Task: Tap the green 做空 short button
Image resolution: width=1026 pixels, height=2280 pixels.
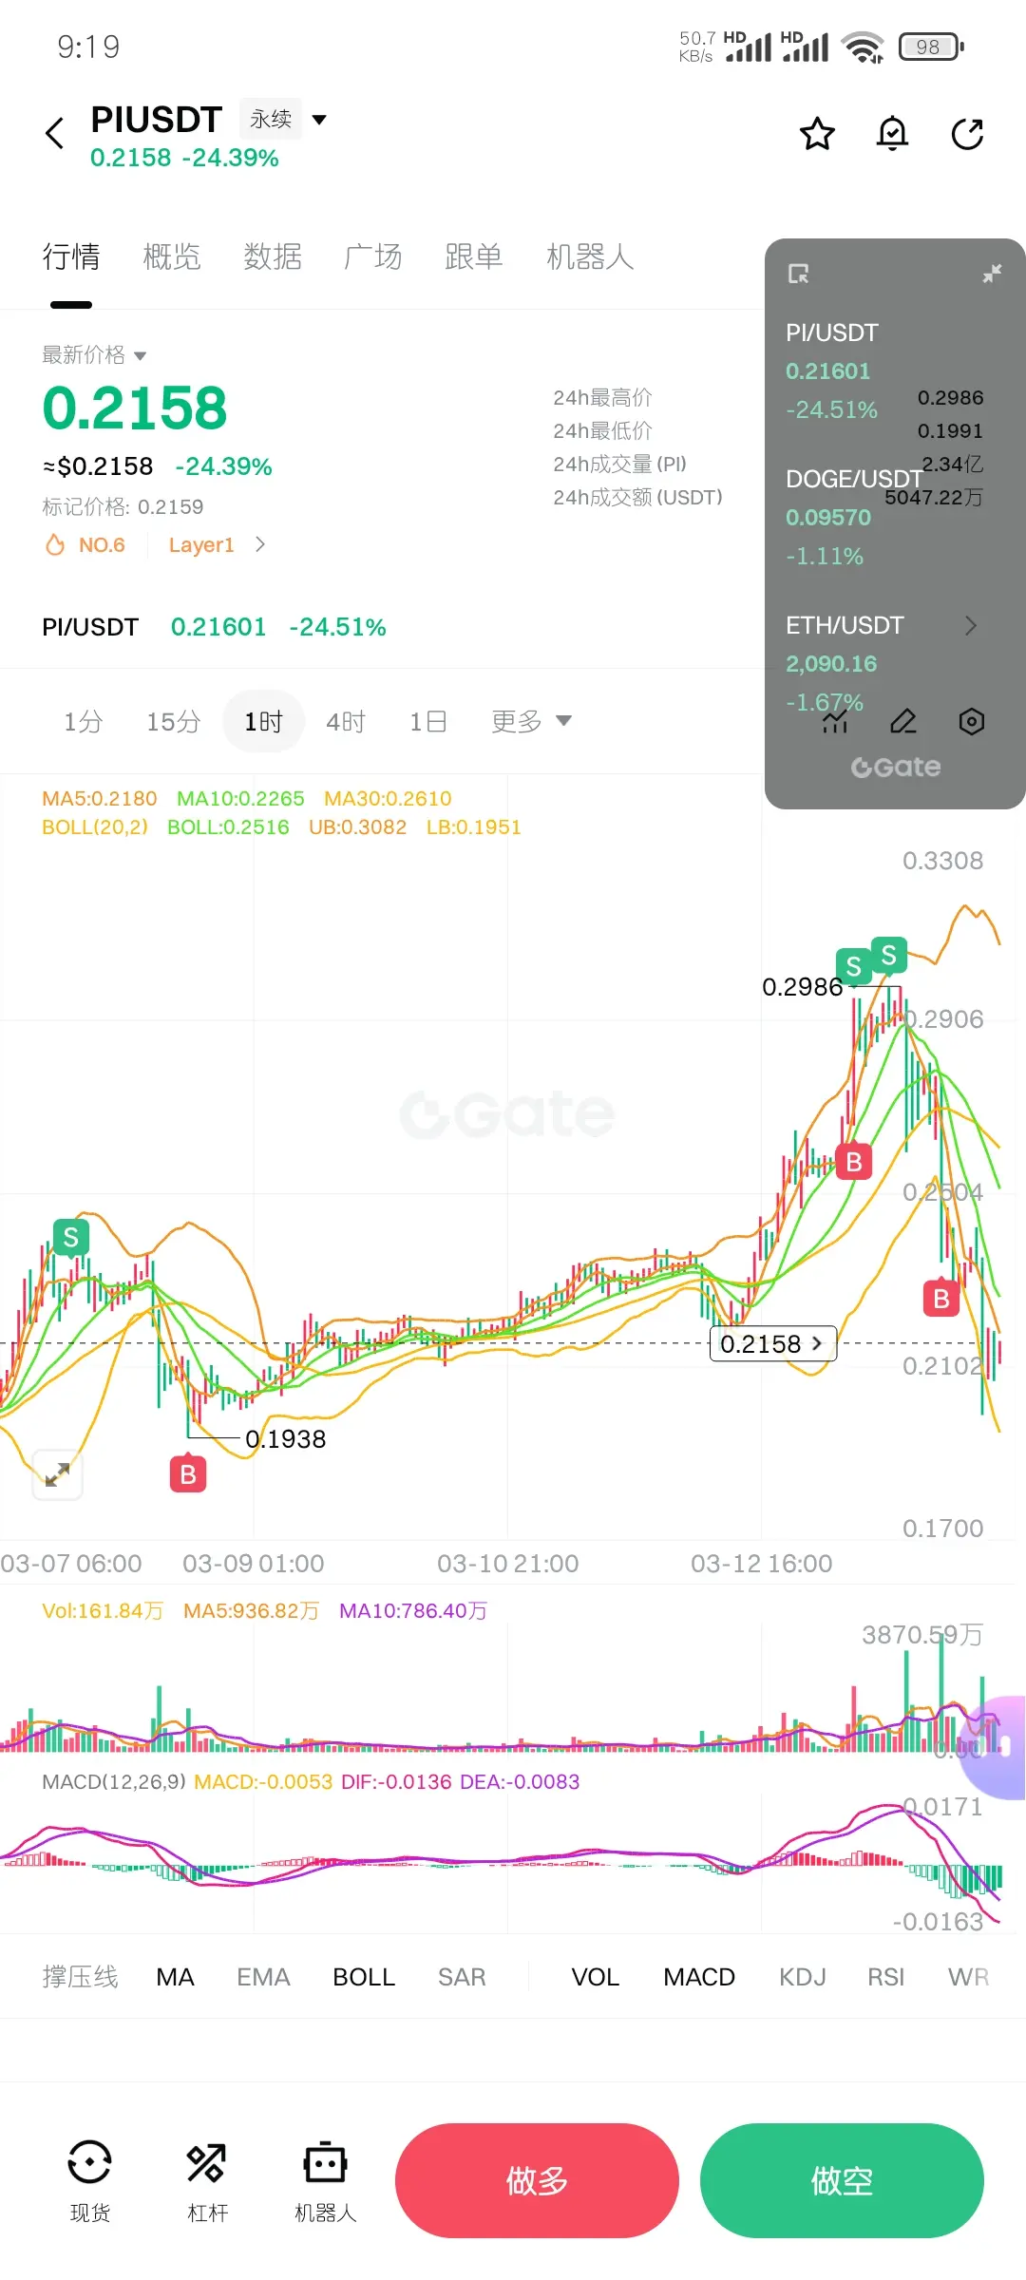Action: coord(842,2180)
